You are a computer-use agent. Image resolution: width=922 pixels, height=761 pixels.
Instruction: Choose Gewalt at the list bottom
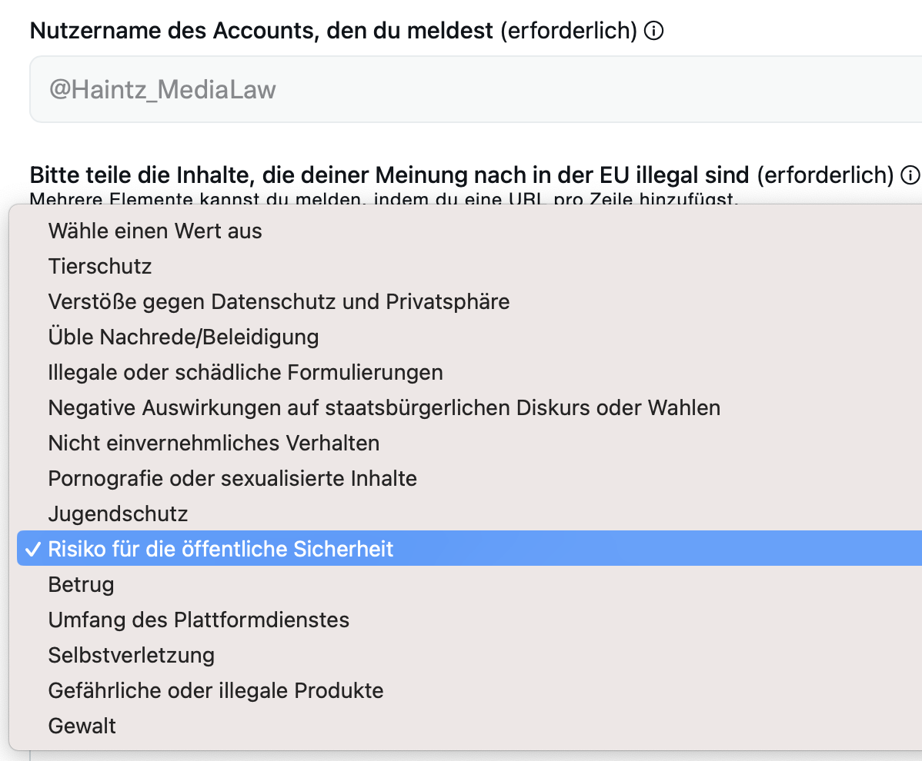point(82,726)
